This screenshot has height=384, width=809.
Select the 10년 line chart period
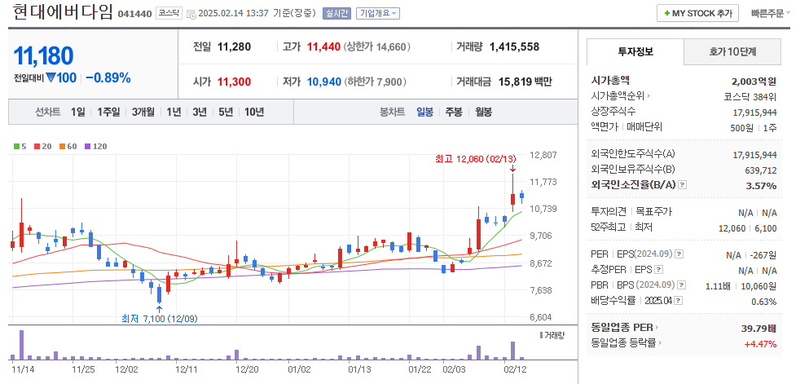254,112
